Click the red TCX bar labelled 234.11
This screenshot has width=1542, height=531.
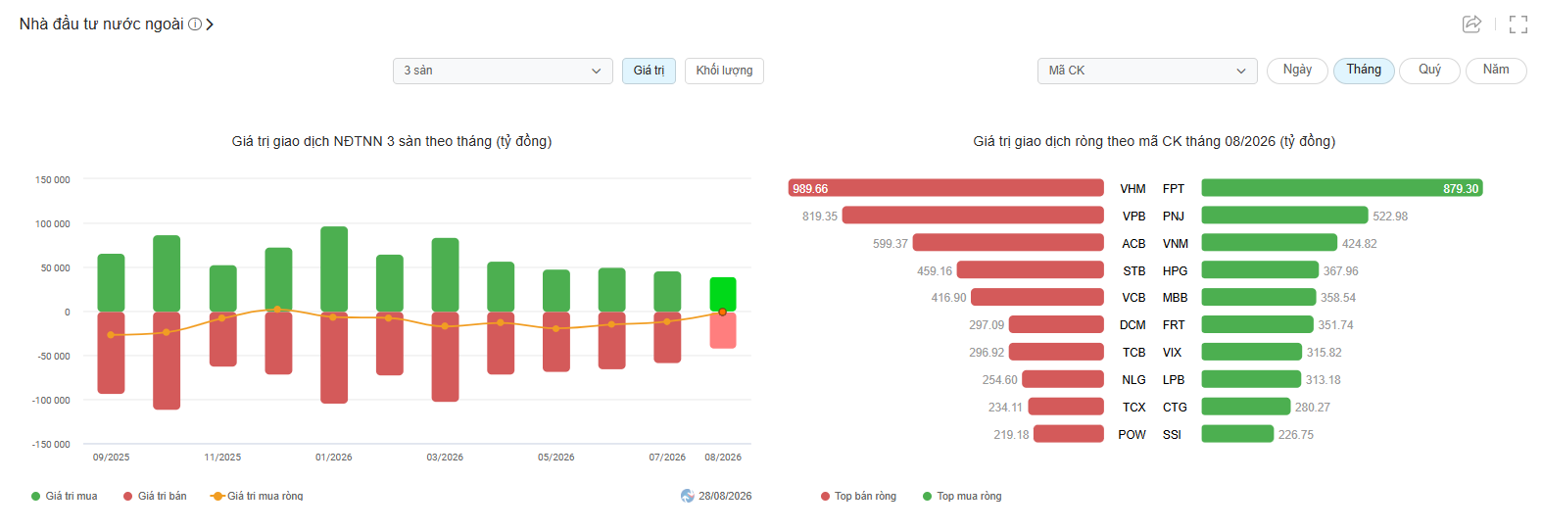1067,407
